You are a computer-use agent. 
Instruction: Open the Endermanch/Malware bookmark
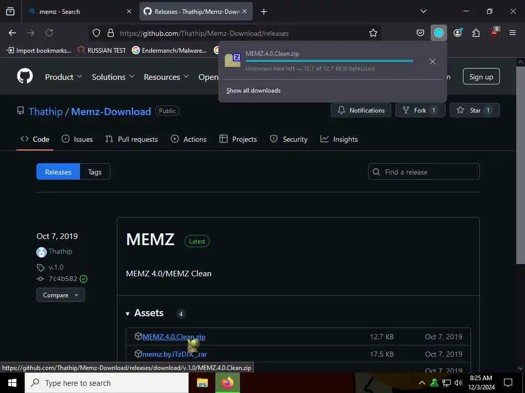[x=169, y=51]
